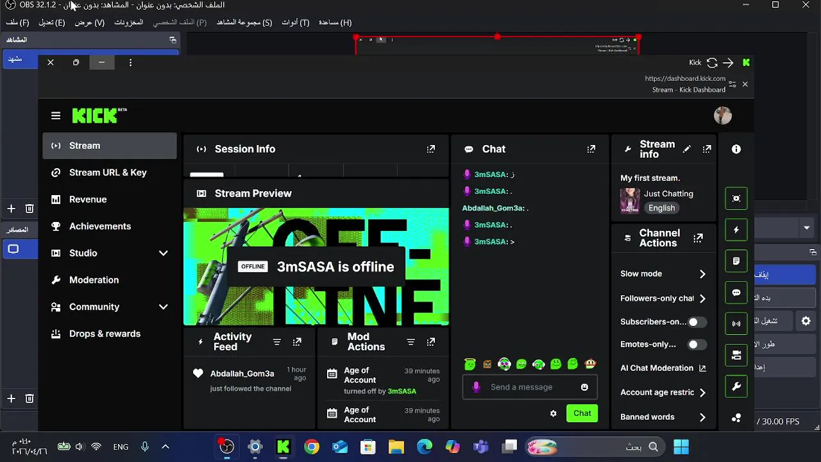Click Abdallah_Gom3a in Activity Feed
This screenshot has height=462, width=821.
(x=242, y=373)
